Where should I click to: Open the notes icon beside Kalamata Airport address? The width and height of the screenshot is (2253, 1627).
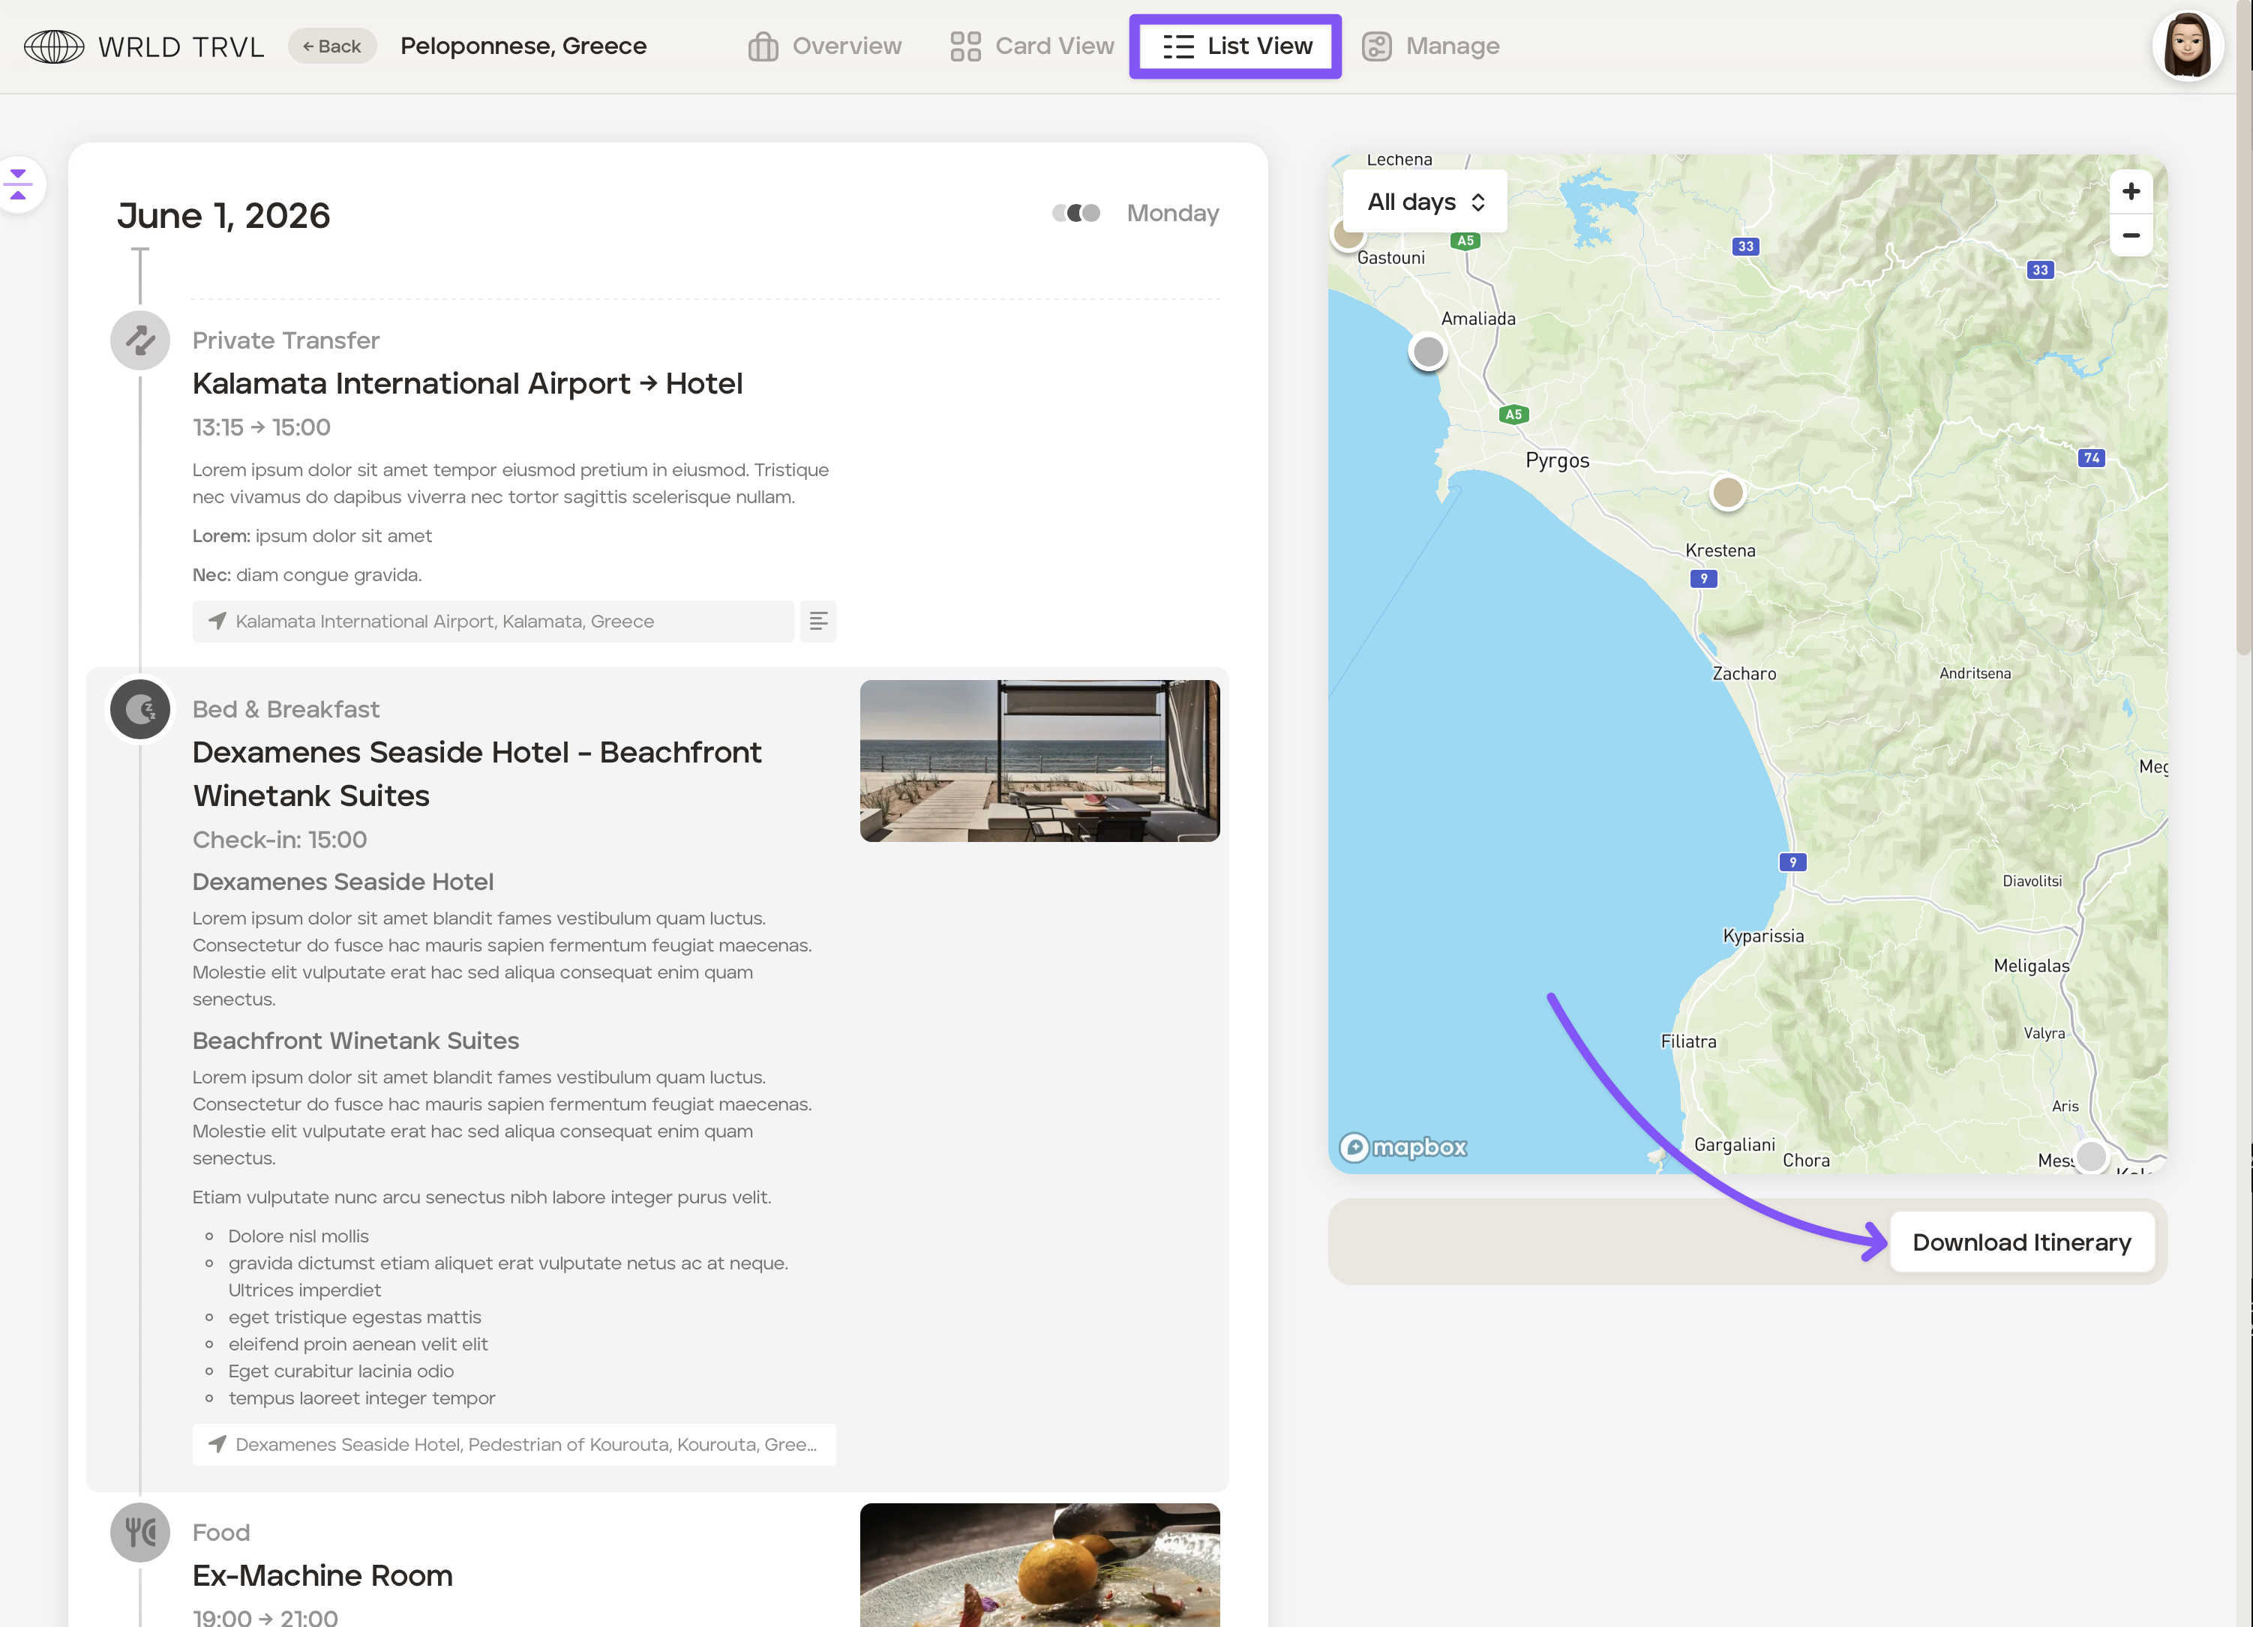(x=817, y=621)
